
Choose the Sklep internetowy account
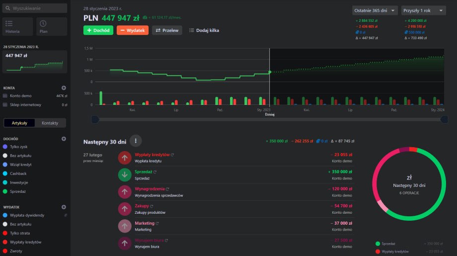pyautogui.click(x=25, y=105)
